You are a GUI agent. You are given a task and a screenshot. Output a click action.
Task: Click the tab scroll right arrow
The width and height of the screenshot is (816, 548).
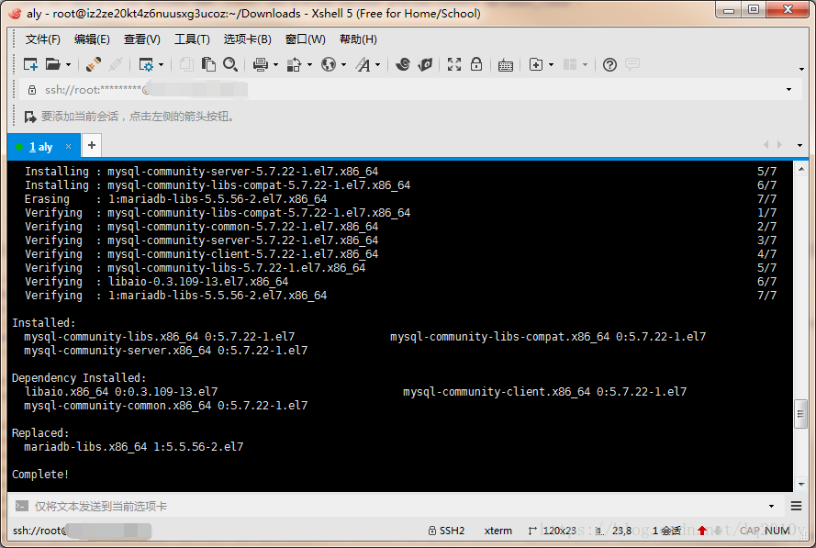779,145
